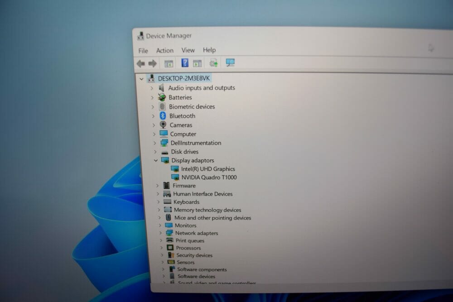Select the "Software components" label
453x302 pixels.
[x=202, y=269]
